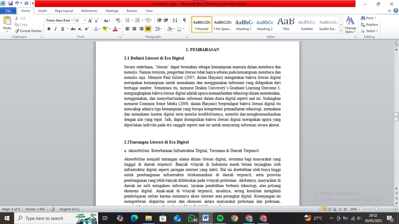Toggle Underline formatting

tap(62, 29)
